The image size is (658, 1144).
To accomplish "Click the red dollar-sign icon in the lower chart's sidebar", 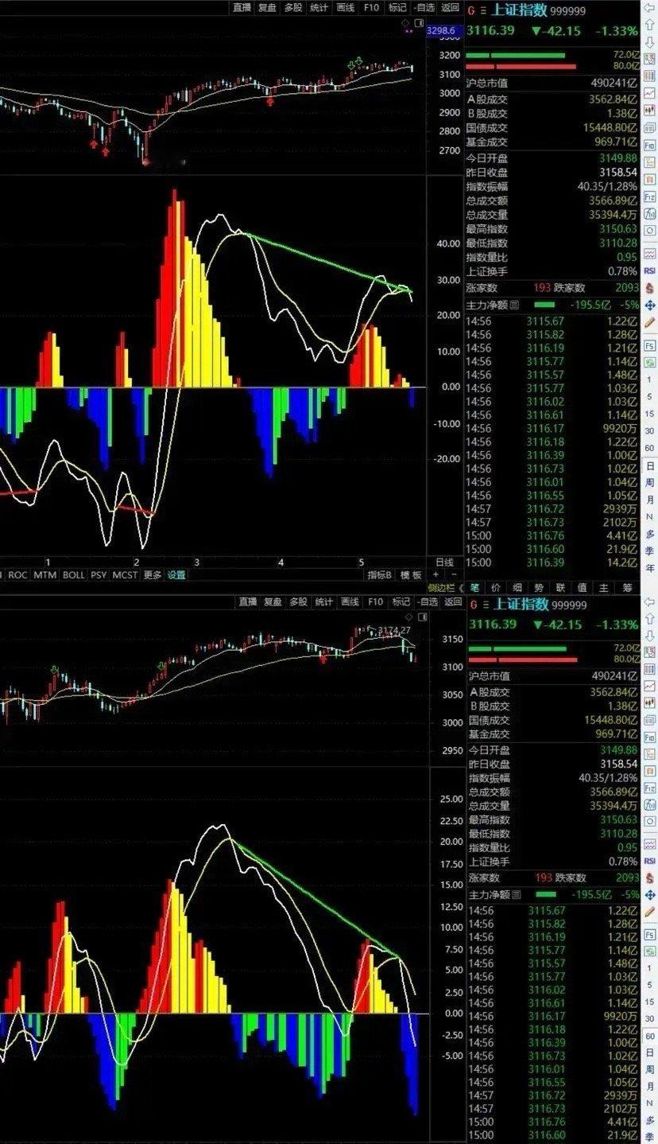I will click(649, 879).
